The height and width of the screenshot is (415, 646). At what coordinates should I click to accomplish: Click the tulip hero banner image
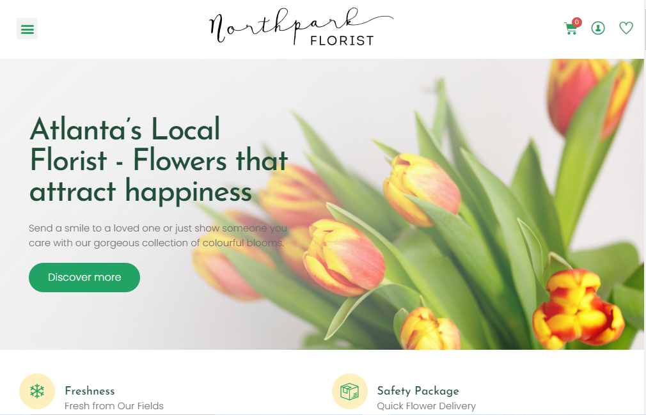(322, 204)
